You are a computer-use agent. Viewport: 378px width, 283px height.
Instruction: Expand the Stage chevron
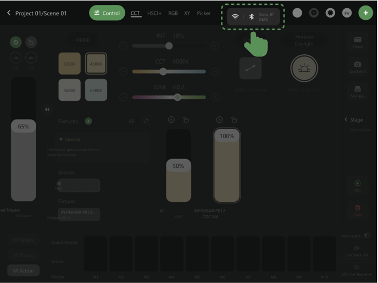pos(346,120)
